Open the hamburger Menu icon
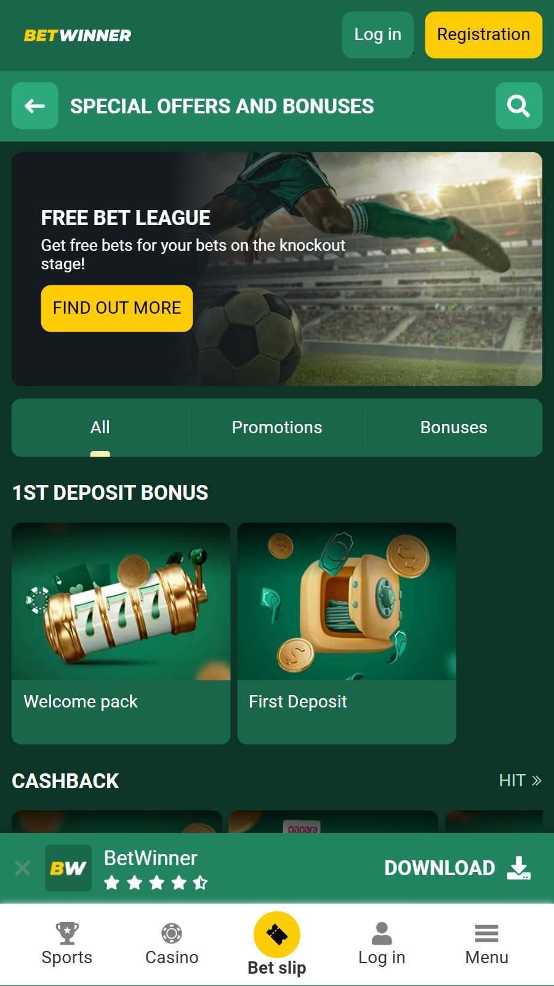 point(487,933)
